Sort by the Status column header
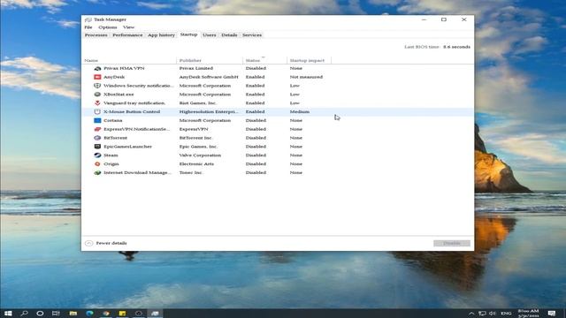This screenshot has height=318, width=566. (265, 60)
